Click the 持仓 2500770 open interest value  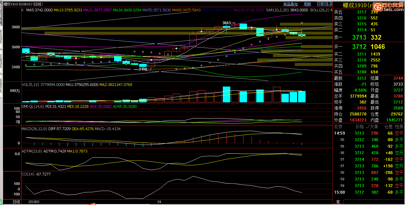pos(358,114)
